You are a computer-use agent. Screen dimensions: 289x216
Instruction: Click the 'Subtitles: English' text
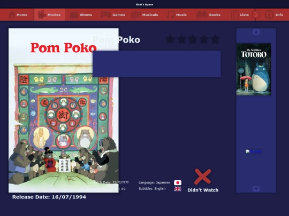point(152,189)
